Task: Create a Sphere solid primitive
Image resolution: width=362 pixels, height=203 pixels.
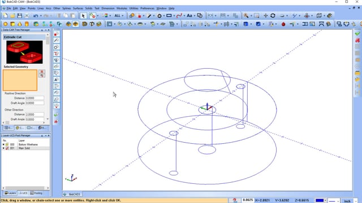Action: [5, 24]
